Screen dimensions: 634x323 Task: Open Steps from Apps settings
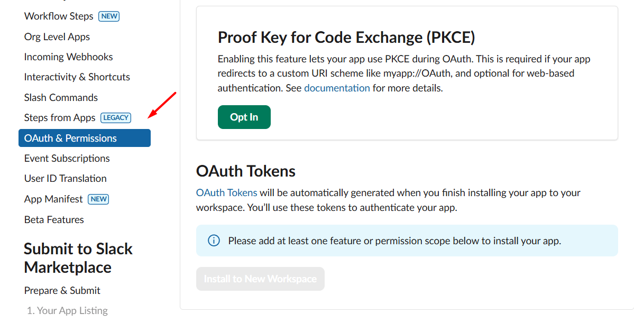60,117
